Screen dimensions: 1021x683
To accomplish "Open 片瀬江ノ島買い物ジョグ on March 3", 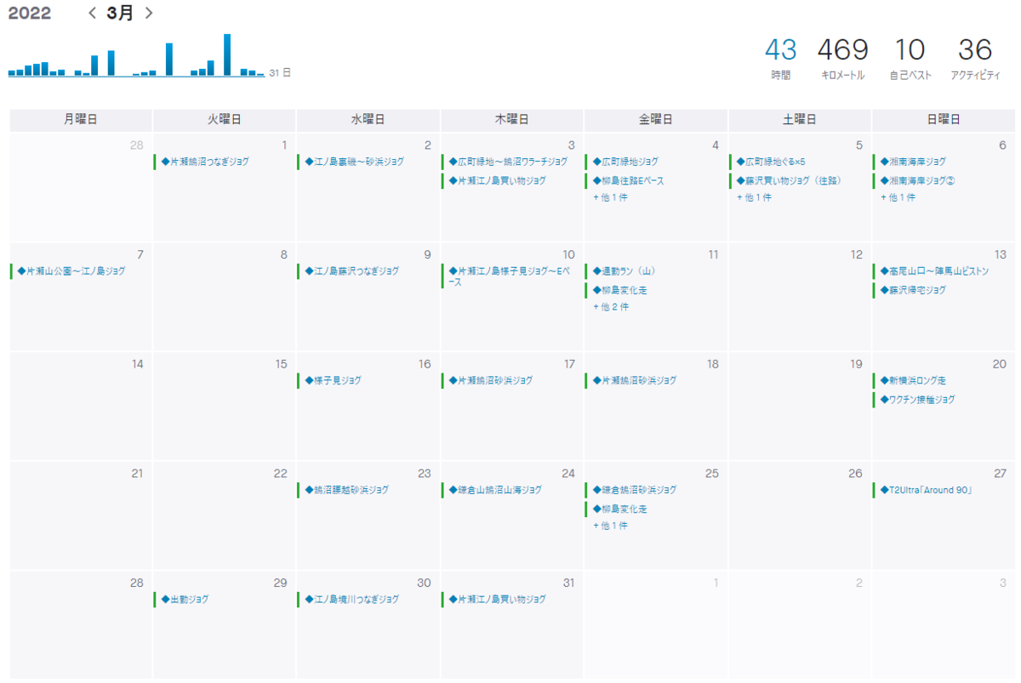I will [497, 181].
